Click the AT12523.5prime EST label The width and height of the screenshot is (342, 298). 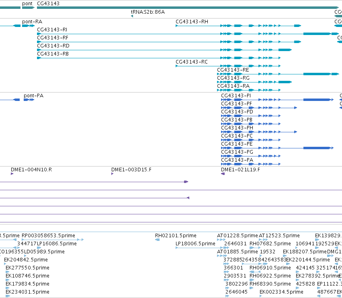[x=279, y=236]
